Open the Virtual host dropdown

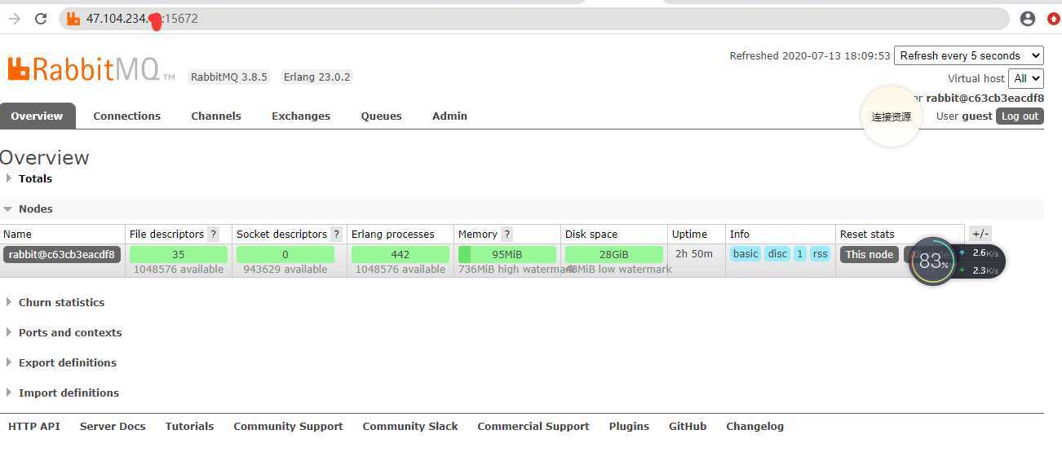tap(1026, 78)
